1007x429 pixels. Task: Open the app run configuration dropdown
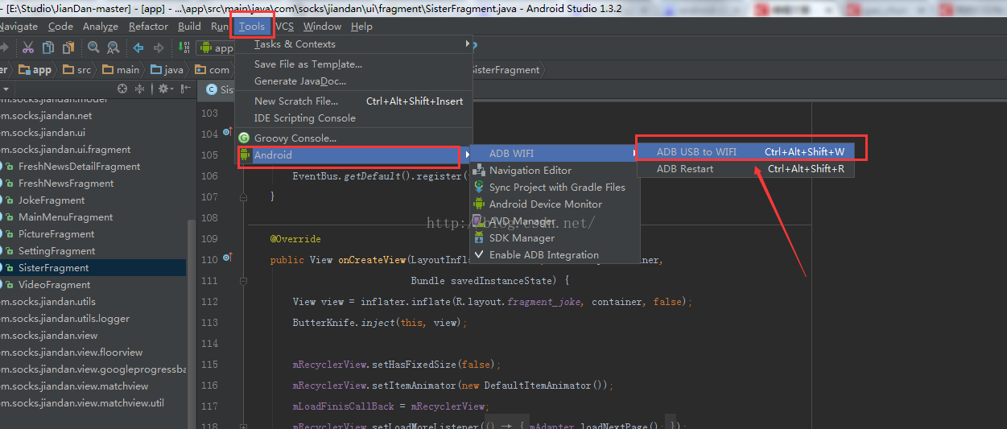click(x=216, y=48)
